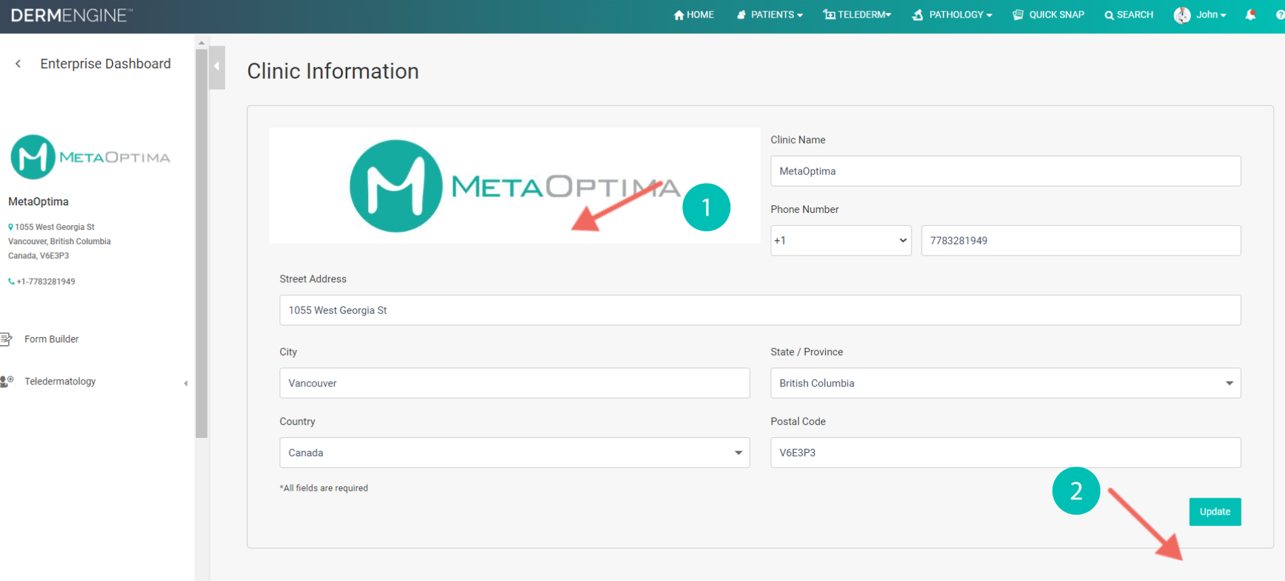Click the Clinic Information heading
The image size is (1285, 581).
(333, 71)
